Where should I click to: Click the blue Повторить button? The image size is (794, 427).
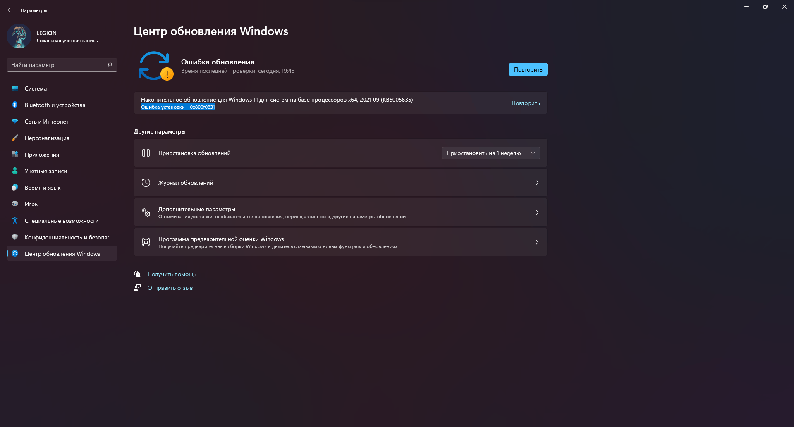528,69
